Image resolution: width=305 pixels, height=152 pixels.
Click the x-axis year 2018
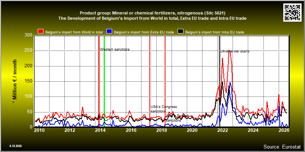point(162,130)
